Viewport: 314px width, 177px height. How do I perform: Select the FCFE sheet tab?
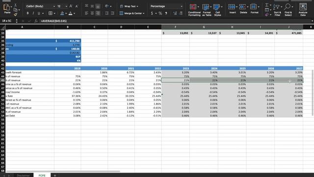click(x=42, y=175)
